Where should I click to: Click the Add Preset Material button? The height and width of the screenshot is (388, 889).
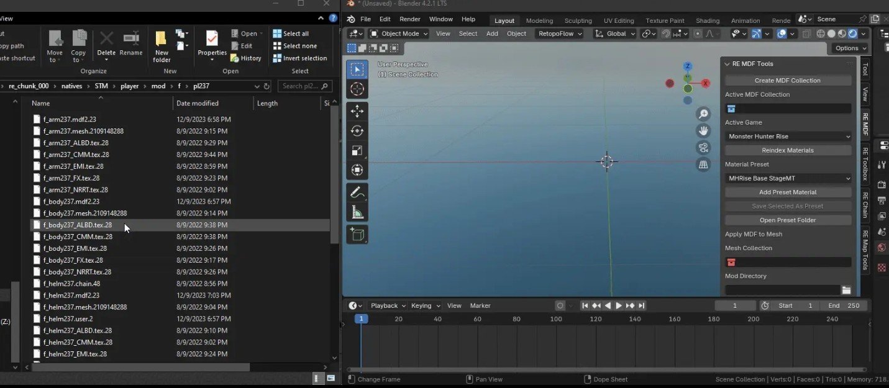pos(788,192)
